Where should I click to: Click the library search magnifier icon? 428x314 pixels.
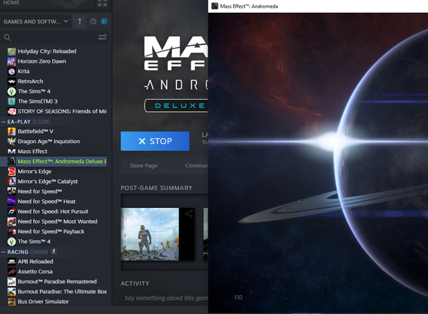(7, 38)
